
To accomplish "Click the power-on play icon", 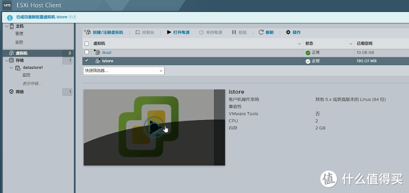I will point(169,32).
